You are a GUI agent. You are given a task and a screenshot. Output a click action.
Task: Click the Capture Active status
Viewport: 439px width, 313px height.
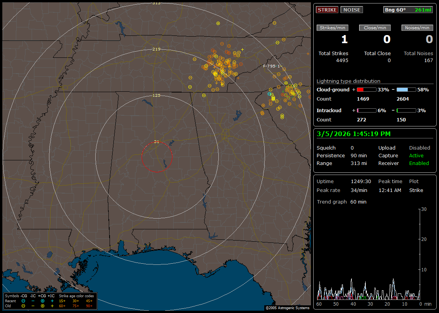point(416,156)
